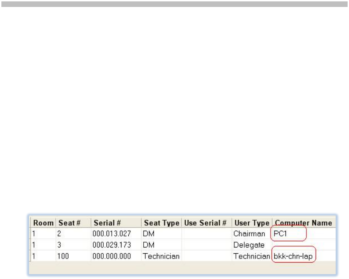The image size is (349, 279).
Task: Click the empty Computer Name cell for Delegate
Action: coord(303,245)
